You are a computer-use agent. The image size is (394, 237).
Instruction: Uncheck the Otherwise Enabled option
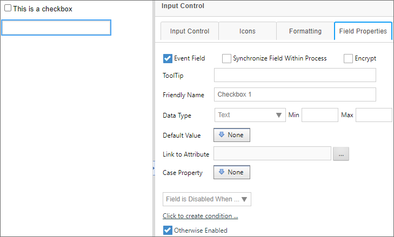pos(168,231)
